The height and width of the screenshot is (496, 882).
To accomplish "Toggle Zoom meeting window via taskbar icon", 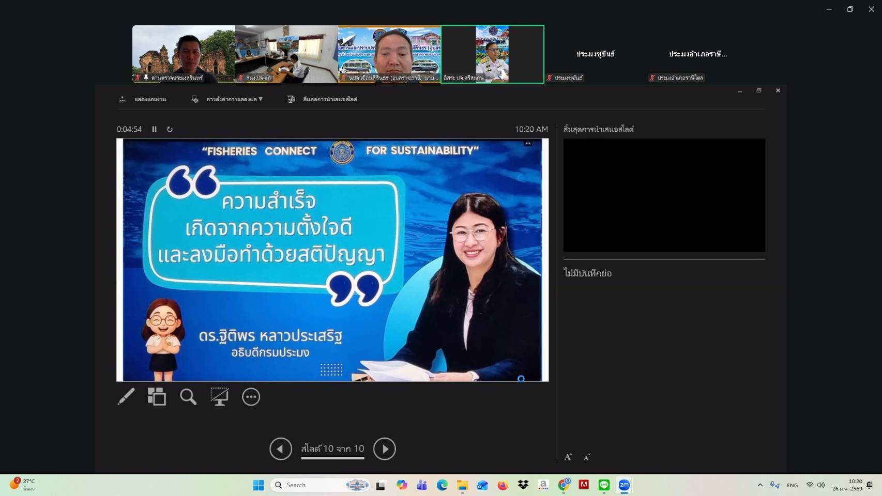I will pos(624,485).
